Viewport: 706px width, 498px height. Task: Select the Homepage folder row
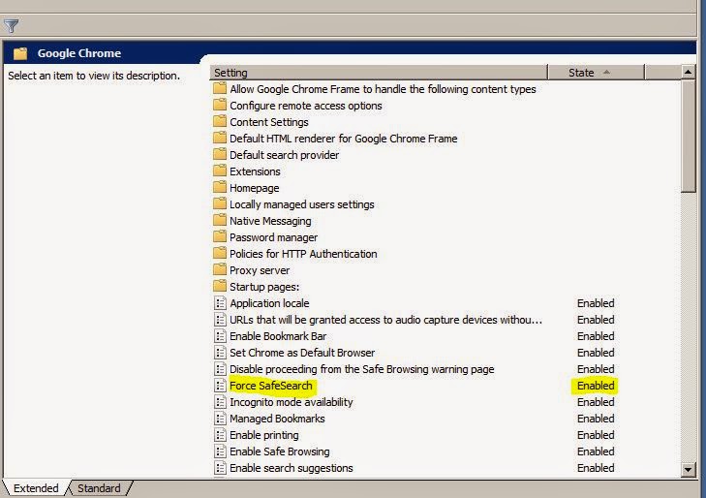click(255, 188)
